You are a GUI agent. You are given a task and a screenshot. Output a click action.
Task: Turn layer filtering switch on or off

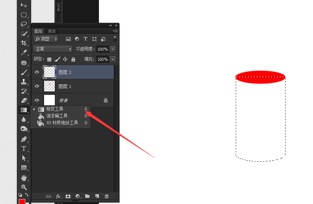[x=115, y=39]
